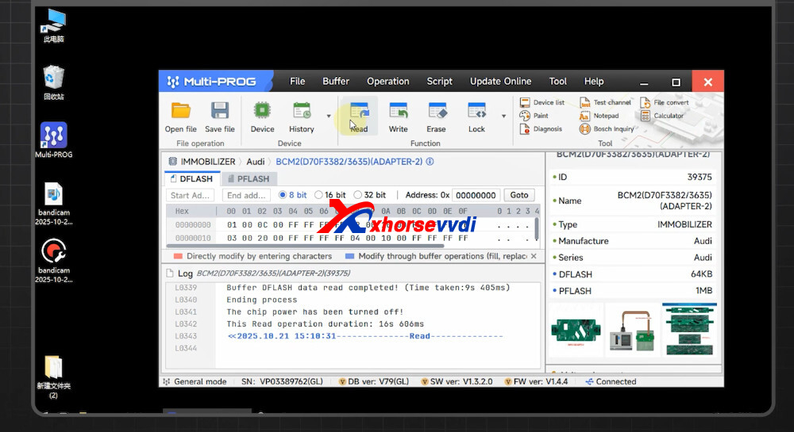
Task: Open the Tool menu
Action: [557, 82]
